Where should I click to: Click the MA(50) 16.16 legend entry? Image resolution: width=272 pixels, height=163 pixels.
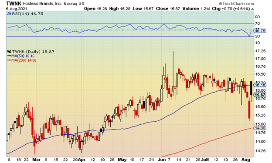[x=23, y=56]
